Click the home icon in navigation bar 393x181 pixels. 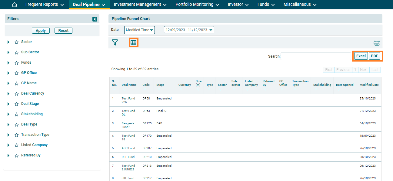click(x=14, y=5)
